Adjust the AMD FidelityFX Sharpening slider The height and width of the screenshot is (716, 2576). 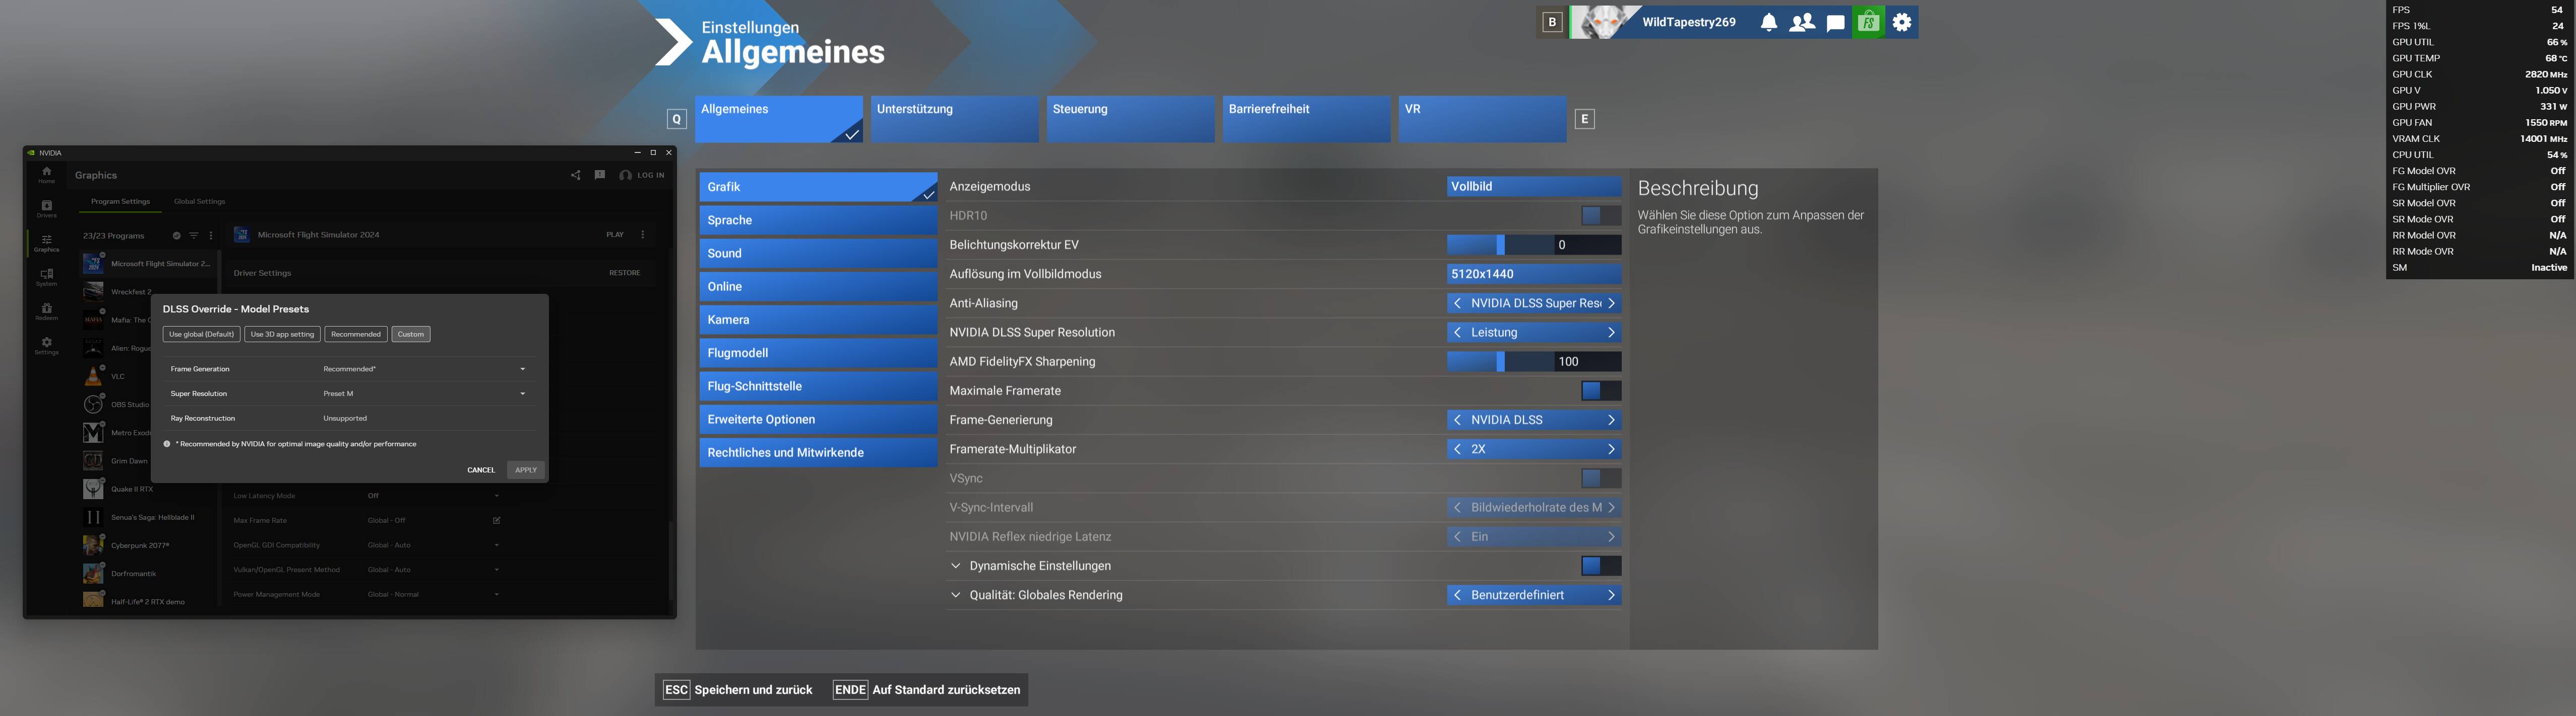coord(1500,361)
